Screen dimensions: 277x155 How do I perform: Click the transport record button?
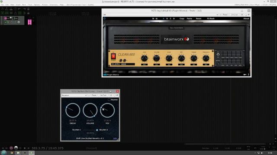click(11, 148)
